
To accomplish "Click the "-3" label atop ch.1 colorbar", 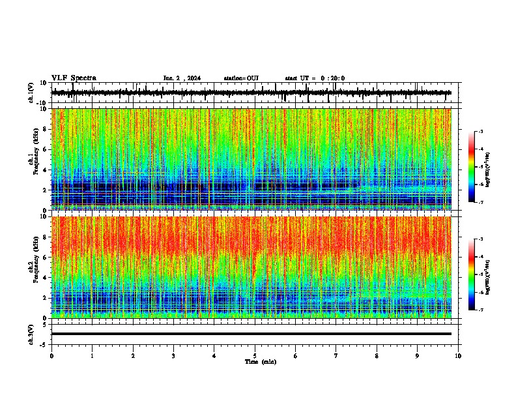I will click(x=480, y=131).
